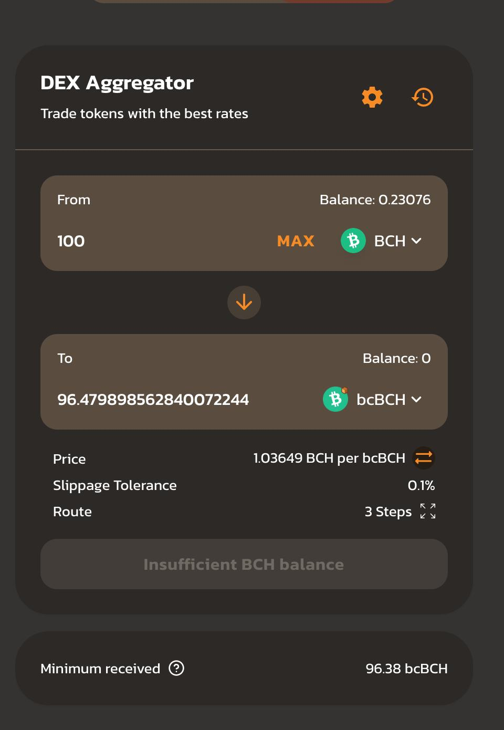Click the 0.1% slippage tolerance value
Screen dimensions: 504x730
click(x=421, y=485)
